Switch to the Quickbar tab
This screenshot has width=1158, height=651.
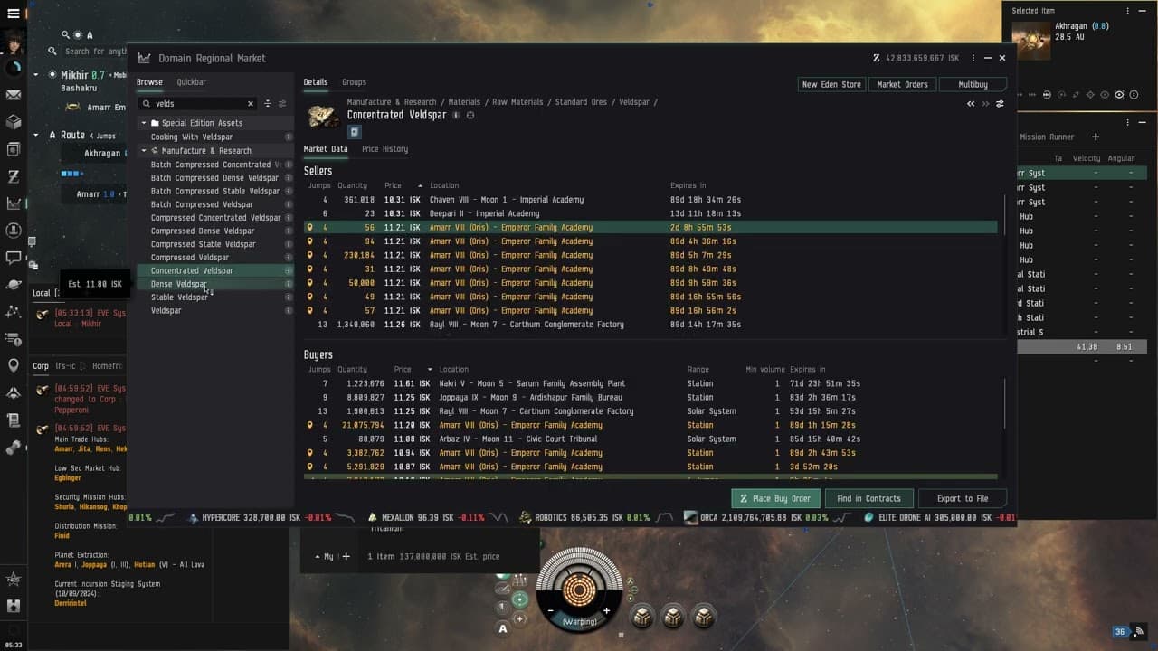tap(191, 82)
